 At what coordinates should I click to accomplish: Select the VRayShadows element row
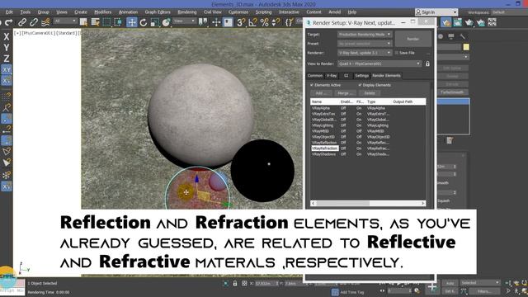click(368, 154)
